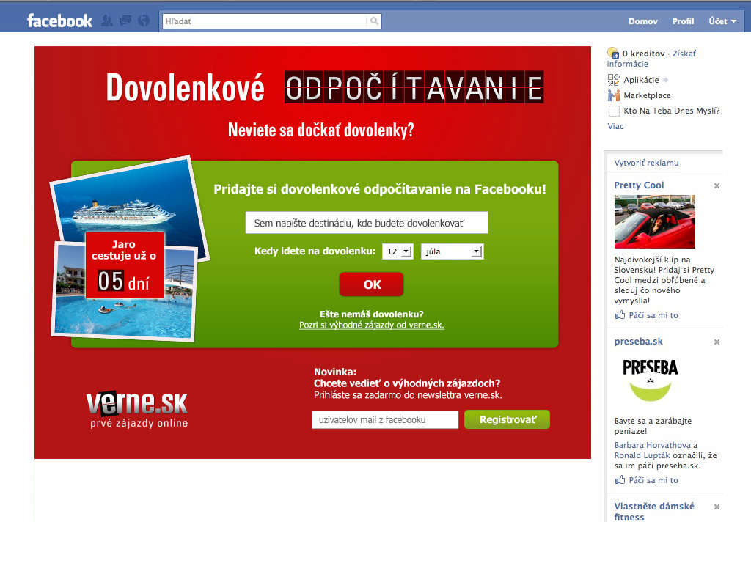Viewport: 751px width, 563px height.
Task: Click the red Jaro cestuje countdown box
Action: [x=125, y=265]
